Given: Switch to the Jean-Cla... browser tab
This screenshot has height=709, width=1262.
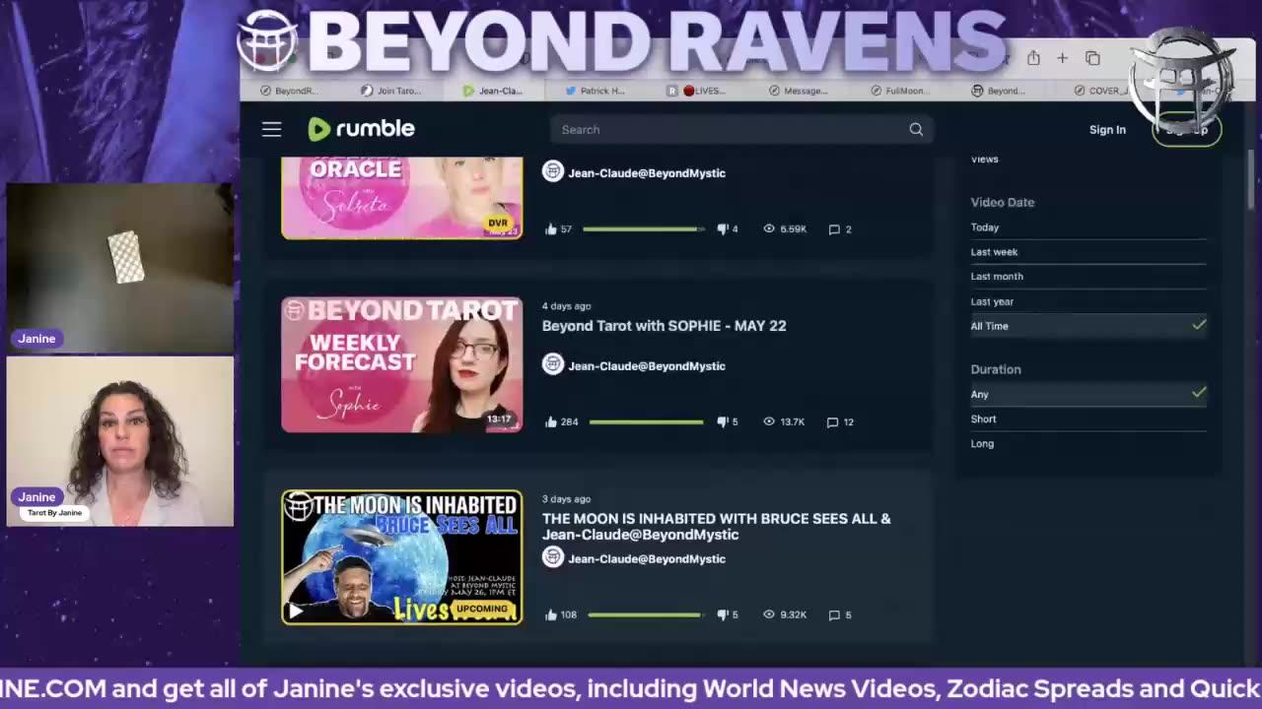Looking at the screenshot, I should (493, 91).
